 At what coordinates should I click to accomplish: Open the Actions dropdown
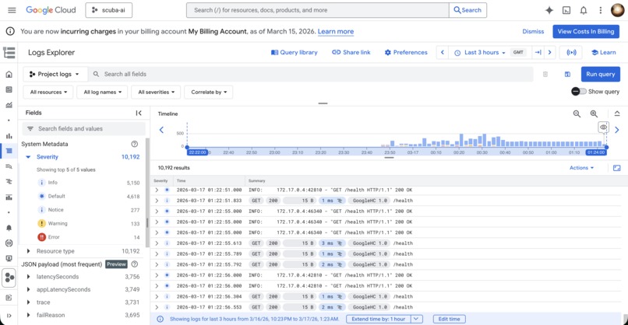point(581,168)
